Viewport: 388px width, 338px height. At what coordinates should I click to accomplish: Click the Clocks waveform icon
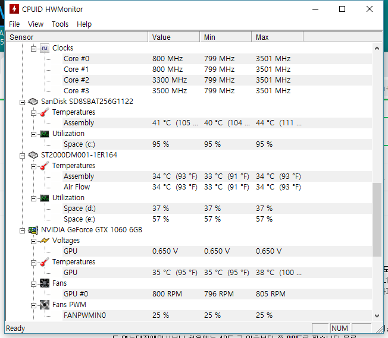click(45, 48)
